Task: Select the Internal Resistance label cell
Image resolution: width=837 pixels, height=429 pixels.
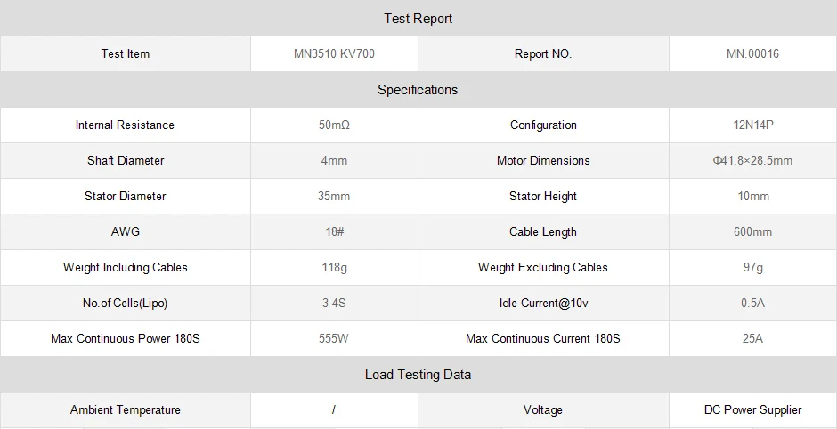Action: [125, 125]
